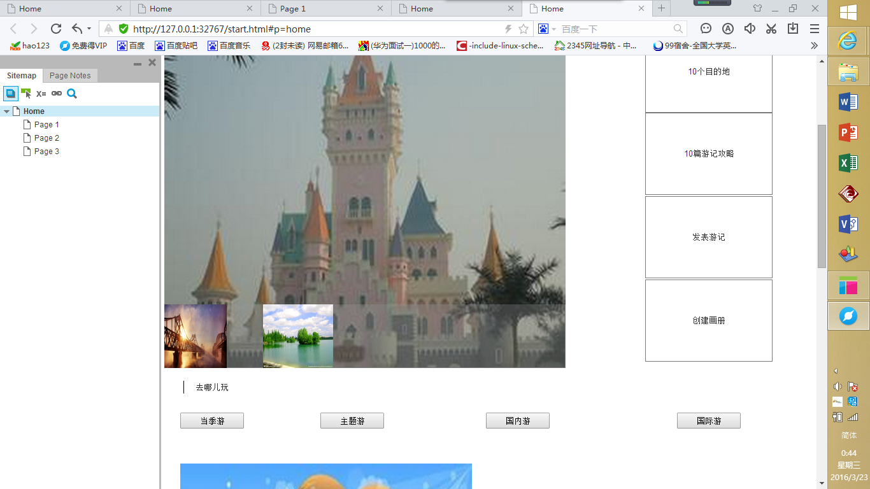Viewport: 870px width, 489px height.
Task: Click the x= variables icon in sitemap
Action: pyautogui.click(x=41, y=94)
